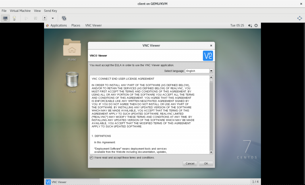
Task: Shut down the virtual machine
Action: 44,18
